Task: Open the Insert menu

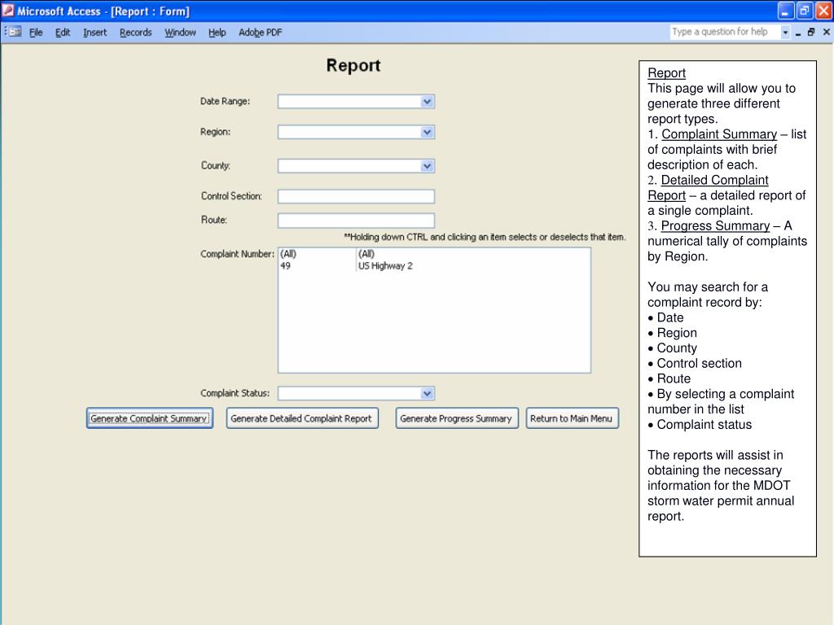Action: tap(94, 33)
